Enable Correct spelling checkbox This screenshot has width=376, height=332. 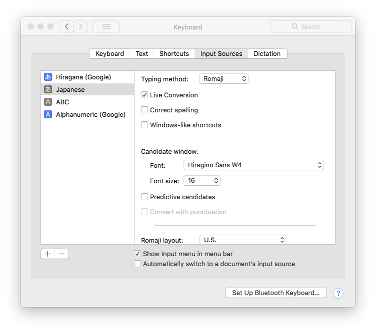coord(144,110)
